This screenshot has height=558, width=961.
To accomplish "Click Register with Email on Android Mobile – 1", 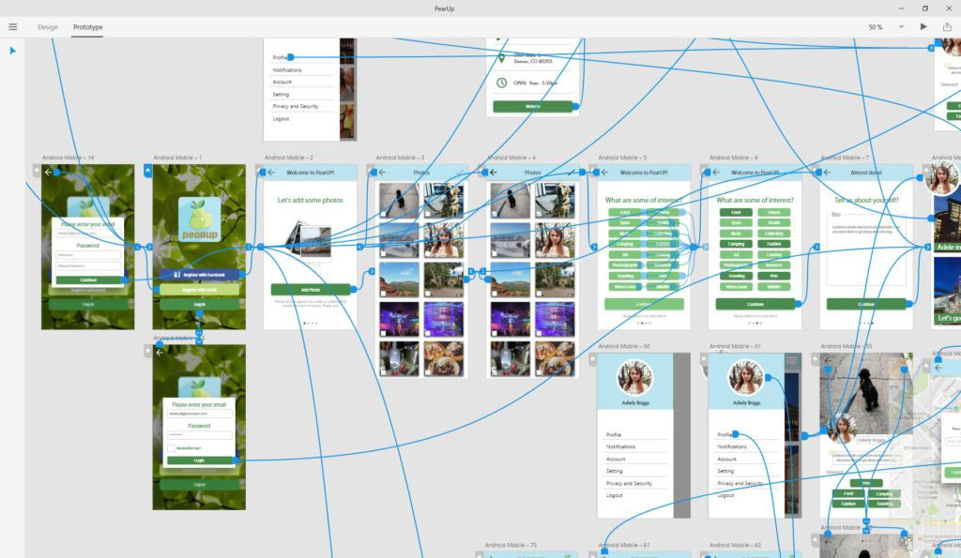I will [199, 290].
